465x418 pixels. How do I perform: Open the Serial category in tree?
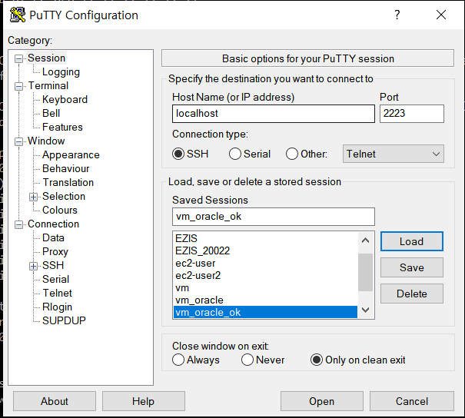pos(55,279)
